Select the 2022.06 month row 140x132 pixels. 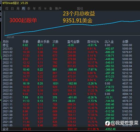[x=68, y=80]
